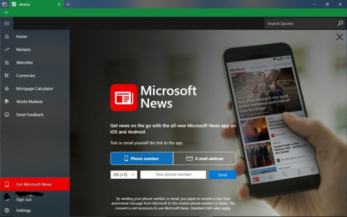Click the Send Feedback smiley icon
Image resolution: width=347 pixels, height=217 pixels.
pyautogui.click(x=7, y=115)
